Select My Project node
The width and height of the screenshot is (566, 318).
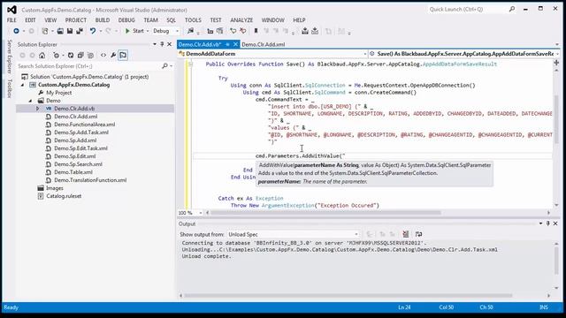pos(59,93)
